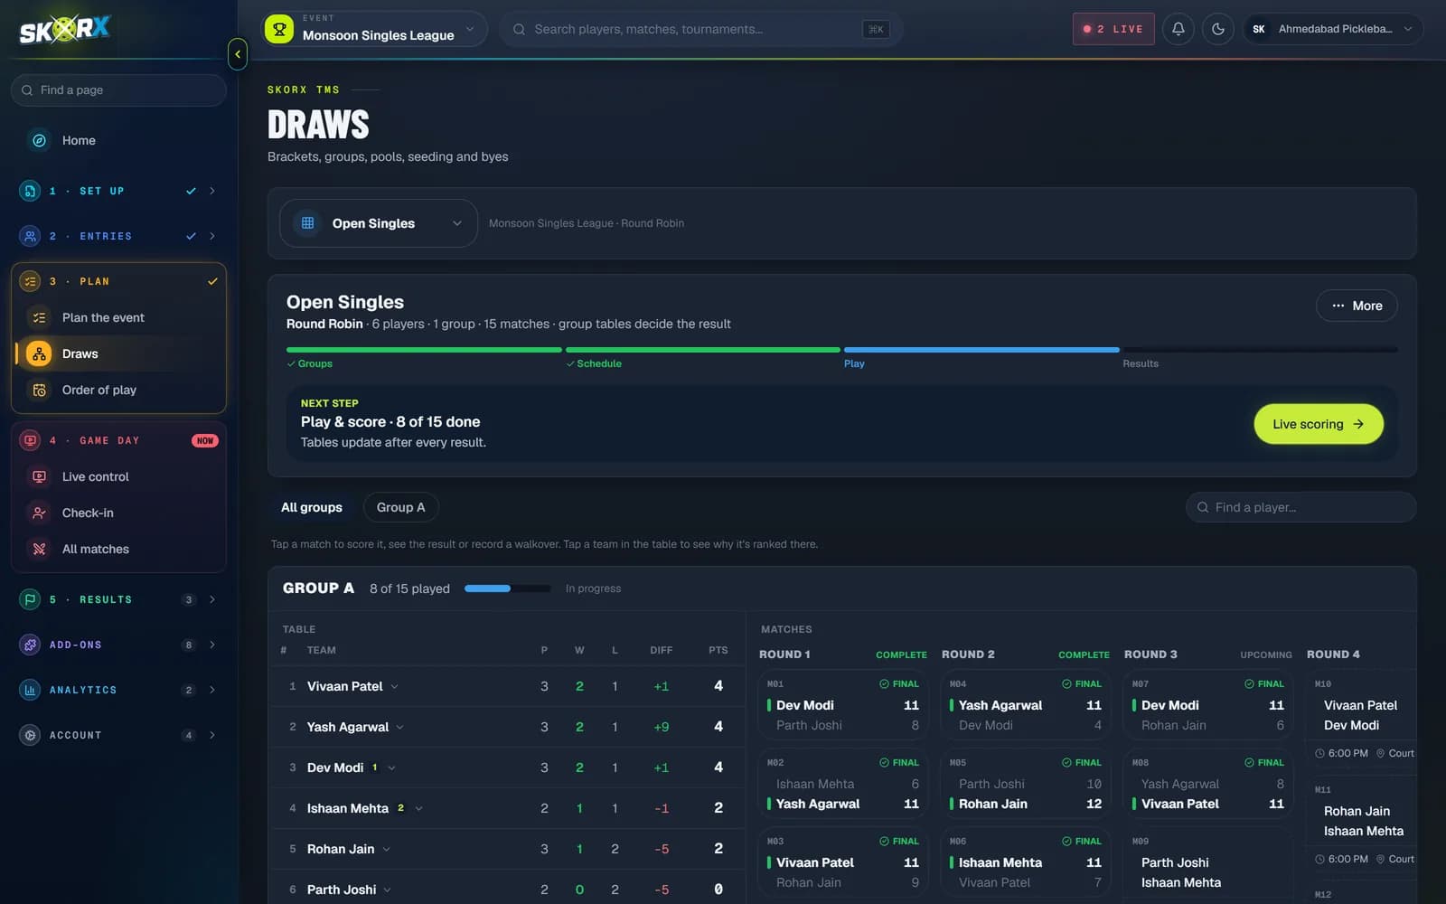The width and height of the screenshot is (1446, 904).
Task: Open Plan the event page
Action: (x=118, y=317)
